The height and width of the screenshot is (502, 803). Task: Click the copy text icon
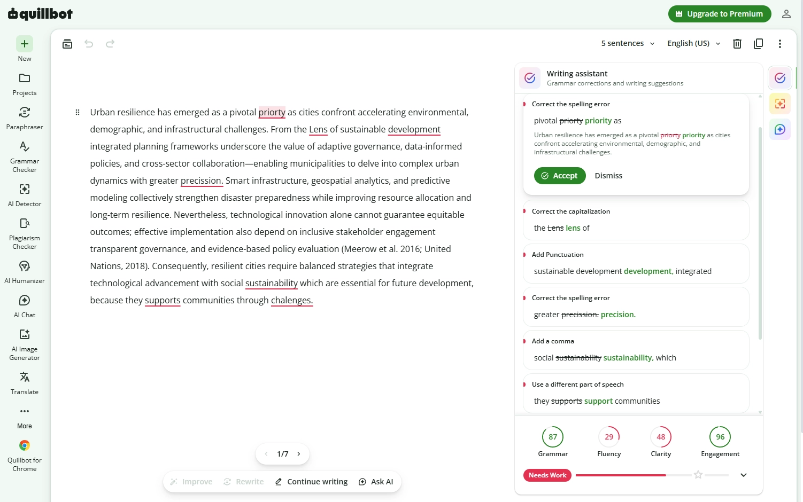758,44
